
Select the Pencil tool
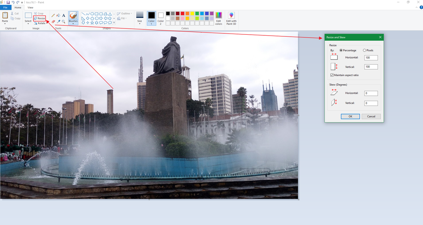pyautogui.click(x=53, y=15)
